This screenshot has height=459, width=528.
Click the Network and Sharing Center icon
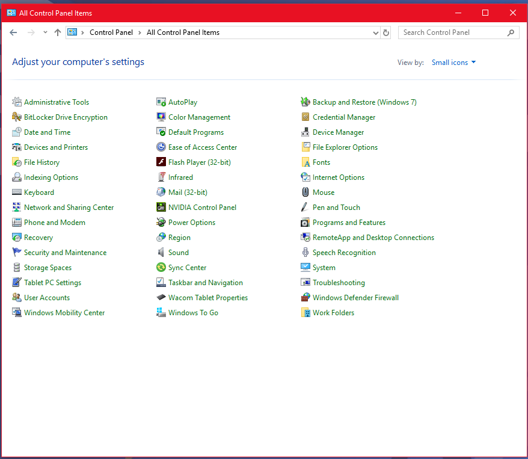(16, 208)
